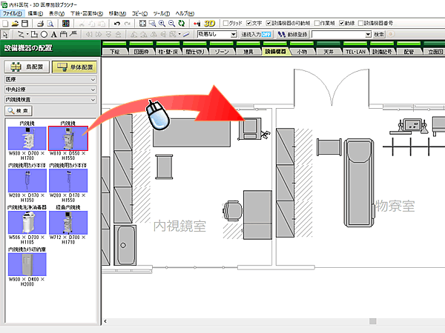Viewport: 445px width, 333px height.
Task: Open the ファイル menu
Action: [x=13, y=14]
